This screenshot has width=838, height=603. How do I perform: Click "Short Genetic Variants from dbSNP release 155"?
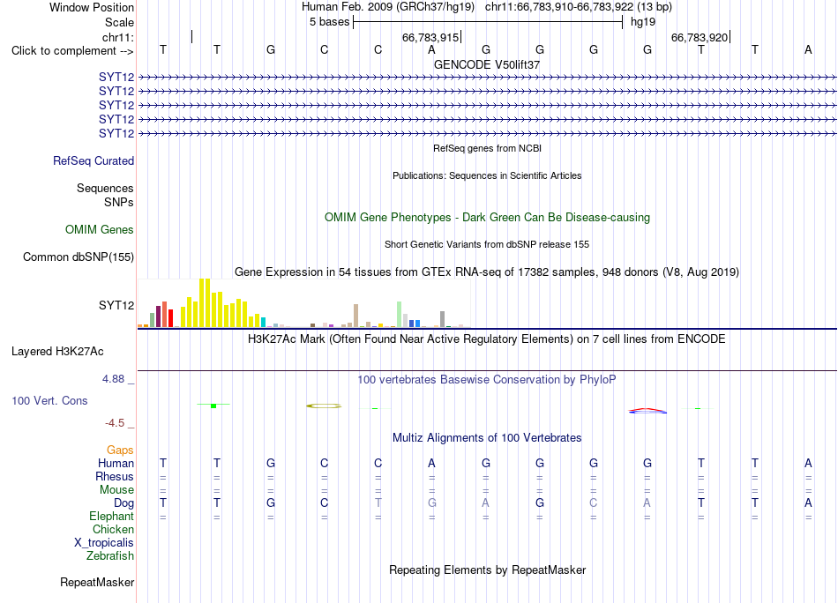pyautogui.click(x=487, y=244)
